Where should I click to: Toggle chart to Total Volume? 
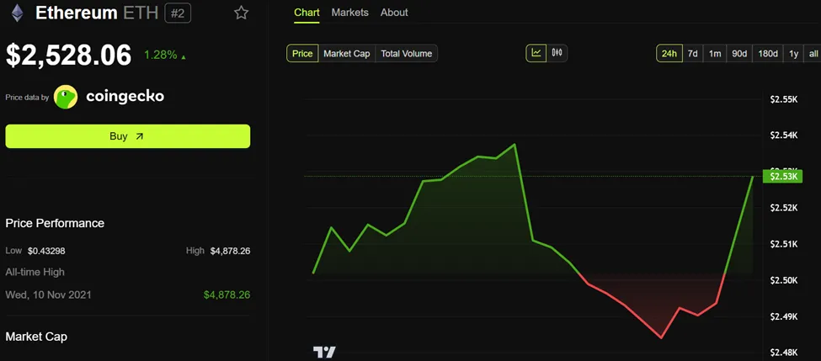point(406,53)
